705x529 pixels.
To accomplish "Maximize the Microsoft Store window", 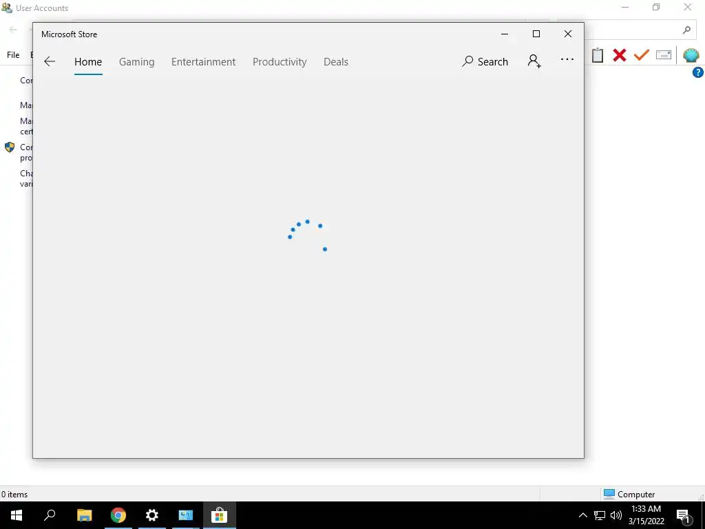I will coord(536,34).
